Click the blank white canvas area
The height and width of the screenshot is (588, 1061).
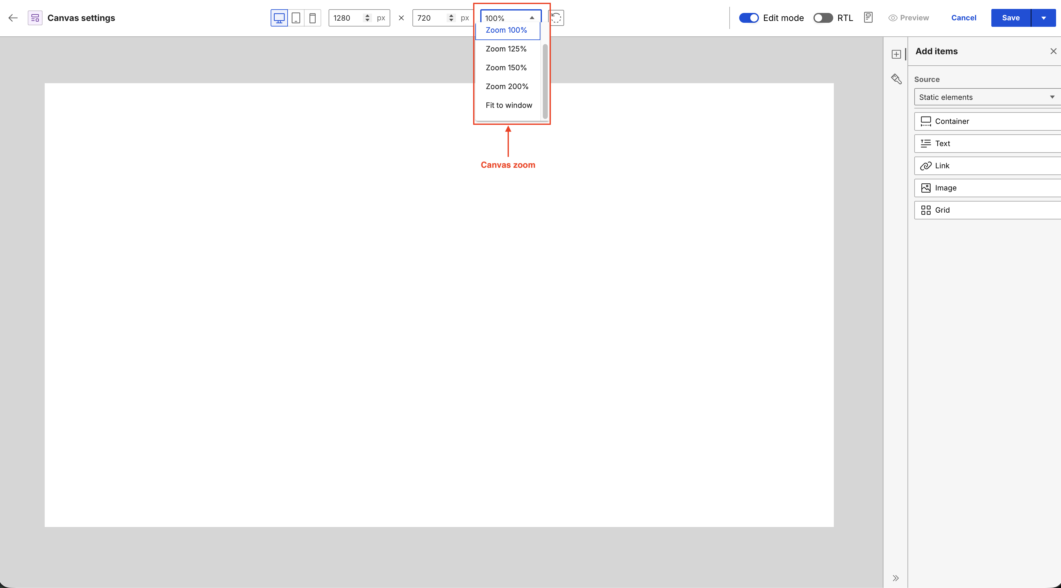(439, 305)
